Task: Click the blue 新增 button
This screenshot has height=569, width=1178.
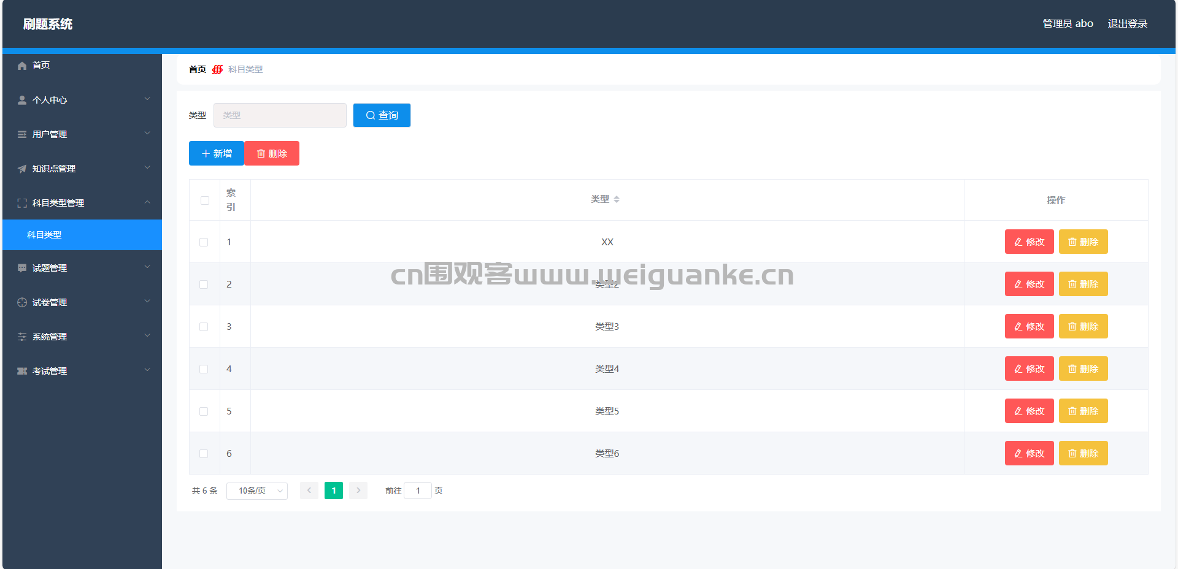Action: click(x=217, y=153)
